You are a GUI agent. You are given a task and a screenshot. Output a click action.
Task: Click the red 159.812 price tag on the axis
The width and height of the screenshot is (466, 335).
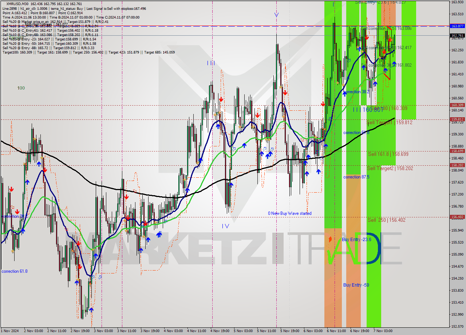[x=457, y=119]
